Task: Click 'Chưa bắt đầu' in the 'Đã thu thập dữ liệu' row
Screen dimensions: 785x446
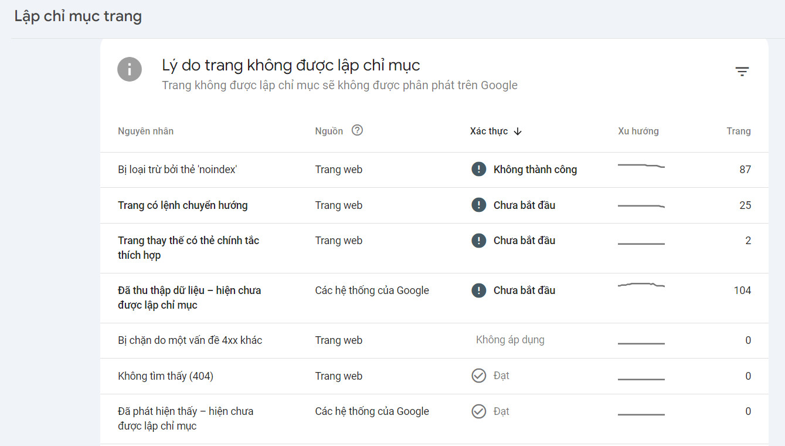Action: [x=524, y=290]
